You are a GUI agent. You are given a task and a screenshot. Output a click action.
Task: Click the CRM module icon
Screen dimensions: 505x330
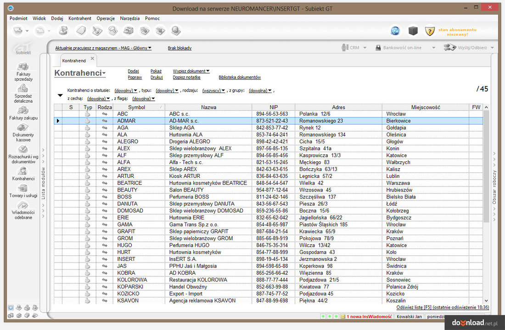(345, 48)
